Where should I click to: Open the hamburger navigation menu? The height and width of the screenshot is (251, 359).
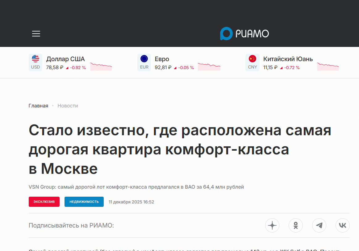(x=36, y=34)
